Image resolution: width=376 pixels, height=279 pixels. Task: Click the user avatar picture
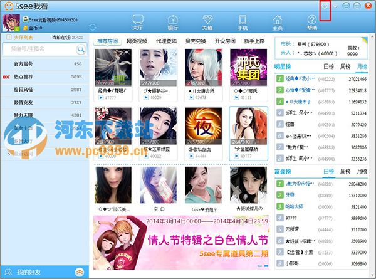(x=11, y=23)
